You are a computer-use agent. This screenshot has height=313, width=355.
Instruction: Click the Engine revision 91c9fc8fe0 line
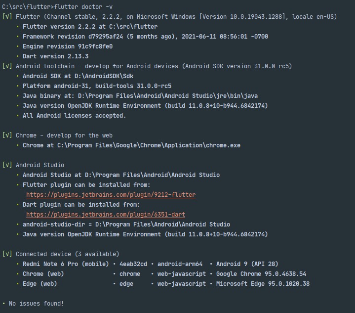pyautogui.click(x=68, y=46)
